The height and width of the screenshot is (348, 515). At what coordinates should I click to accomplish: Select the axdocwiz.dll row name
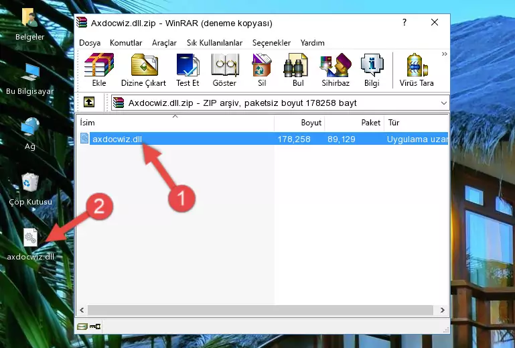pyautogui.click(x=117, y=139)
